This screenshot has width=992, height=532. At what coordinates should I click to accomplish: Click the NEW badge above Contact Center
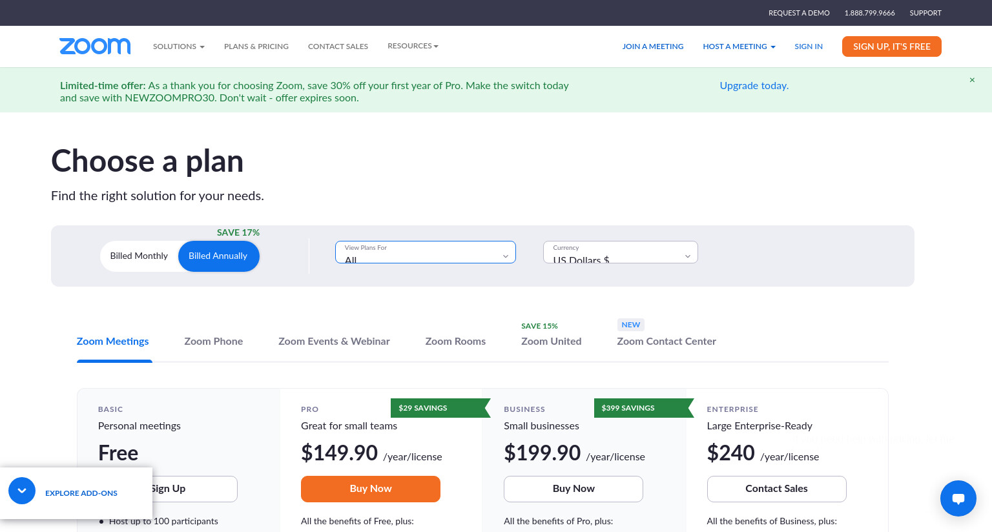(631, 325)
